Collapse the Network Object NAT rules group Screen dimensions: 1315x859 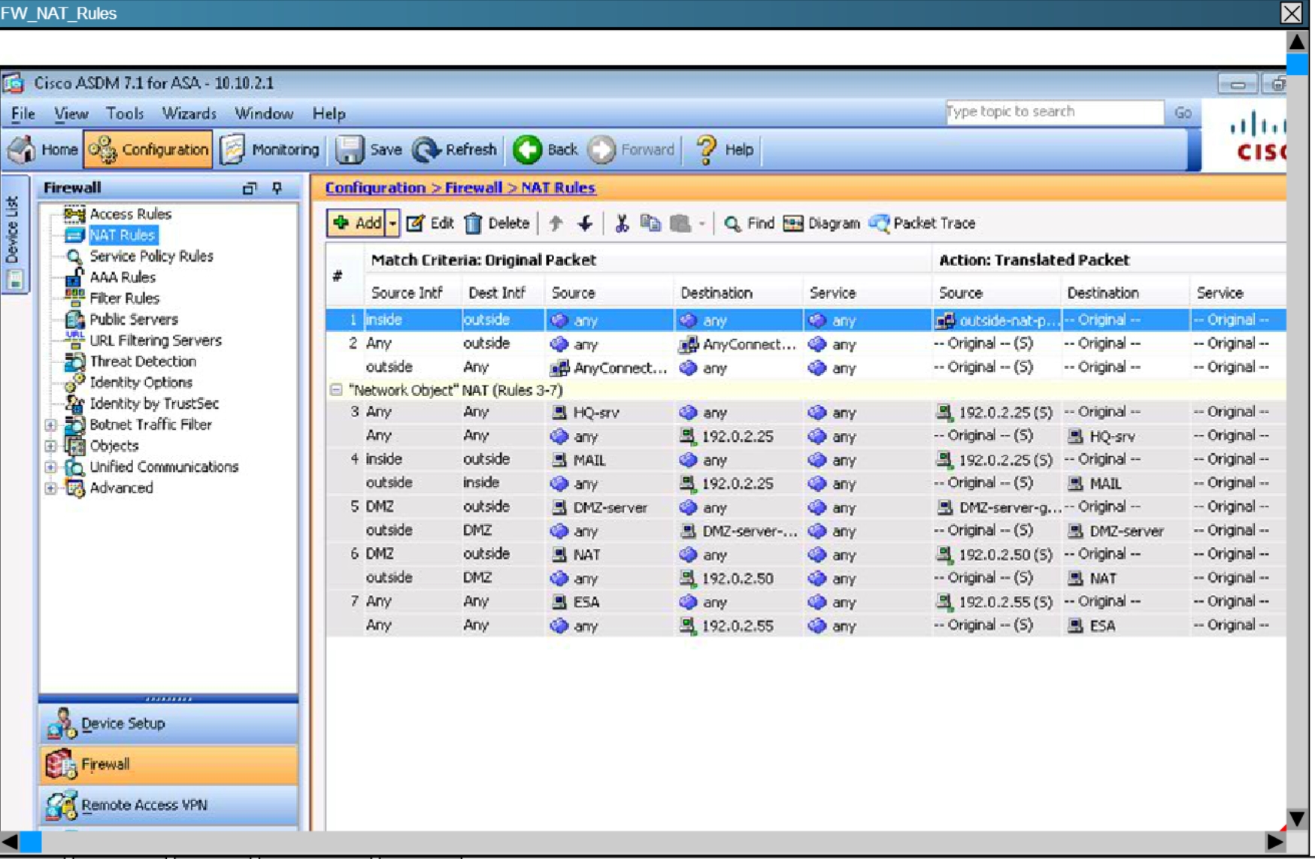coord(336,390)
